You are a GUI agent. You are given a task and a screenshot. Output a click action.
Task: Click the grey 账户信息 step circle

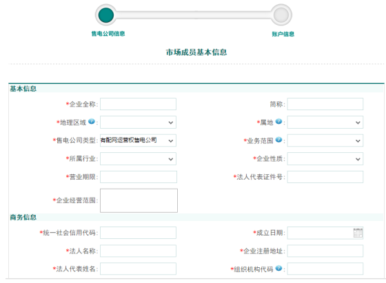281,15
